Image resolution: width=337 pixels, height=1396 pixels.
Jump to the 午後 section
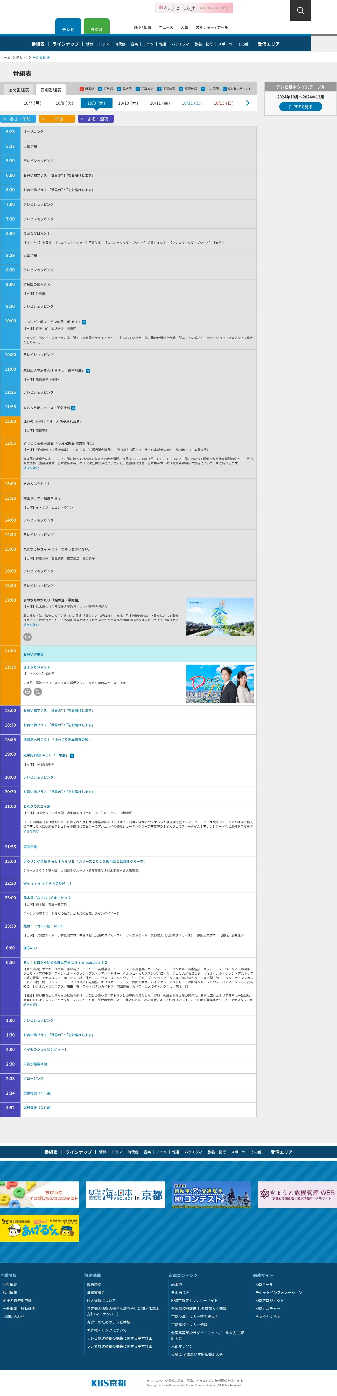tap(57, 119)
